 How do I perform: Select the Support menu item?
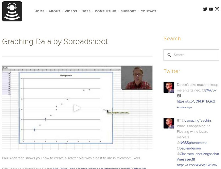click(x=128, y=11)
